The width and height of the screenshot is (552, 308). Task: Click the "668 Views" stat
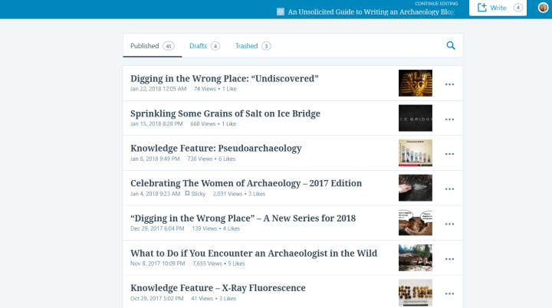[202, 124]
